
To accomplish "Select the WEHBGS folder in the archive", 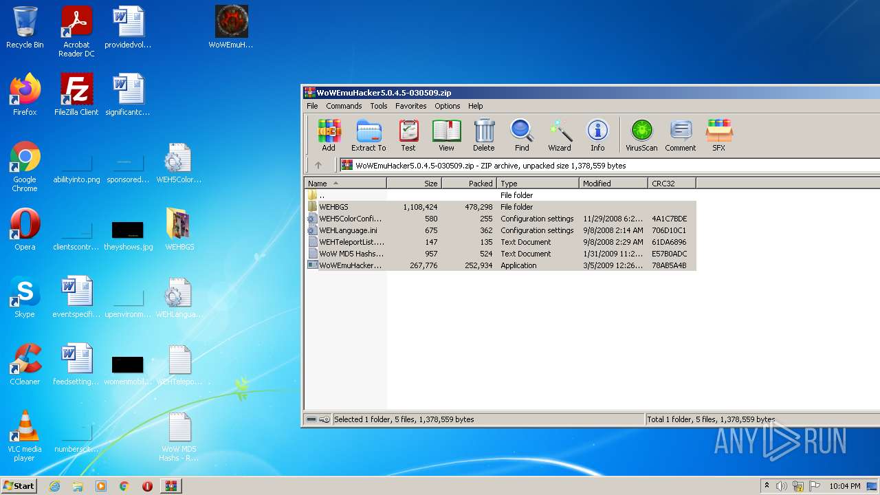I will [x=500, y=207].
